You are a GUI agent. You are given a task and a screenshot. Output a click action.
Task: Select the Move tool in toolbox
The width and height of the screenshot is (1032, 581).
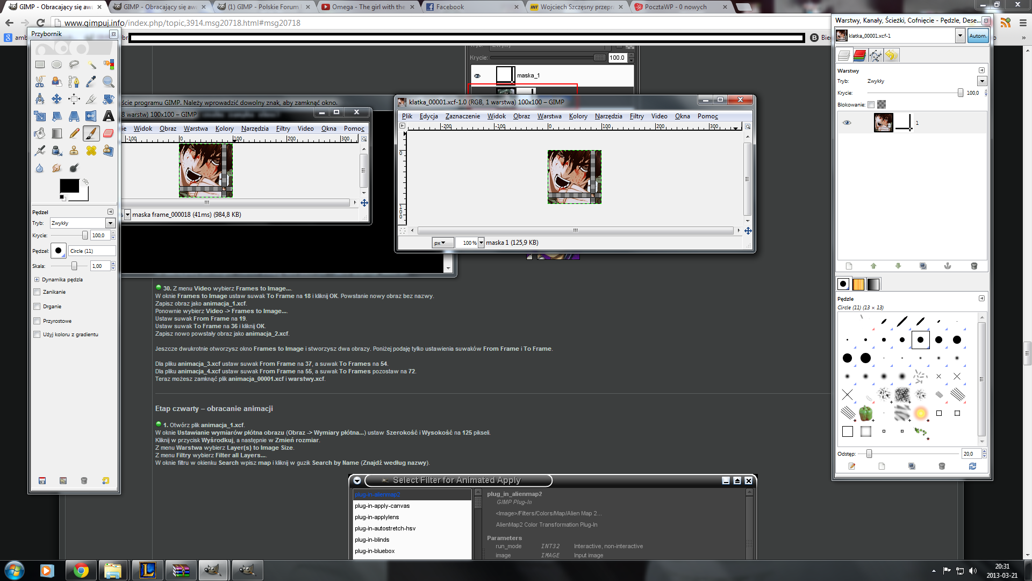(x=57, y=99)
